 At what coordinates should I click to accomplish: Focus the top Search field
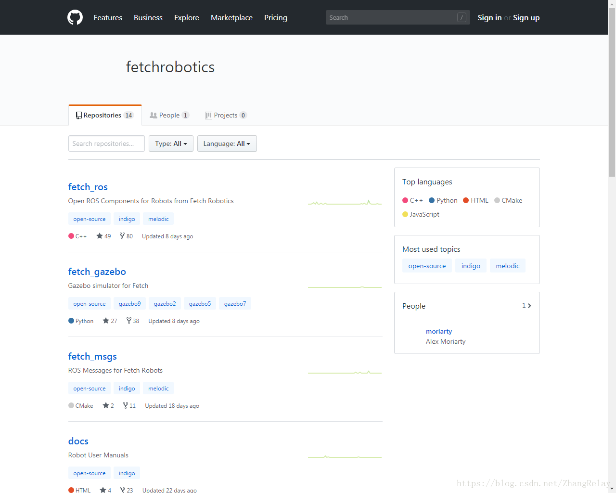tap(398, 17)
